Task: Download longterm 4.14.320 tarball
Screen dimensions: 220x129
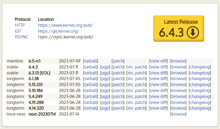Action: (x=91, y=108)
